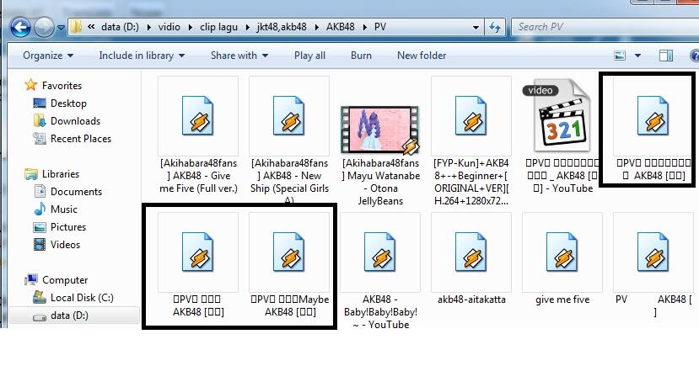Select the AKB48 Baby!Baby!Baby! file icon
Image resolution: width=699 pixels, height=387 pixels.
pyautogui.click(x=379, y=252)
